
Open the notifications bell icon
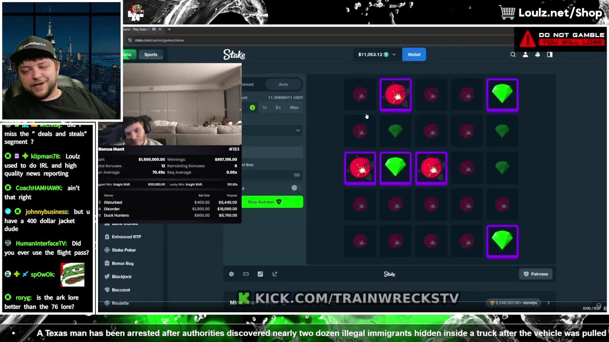coord(538,55)
